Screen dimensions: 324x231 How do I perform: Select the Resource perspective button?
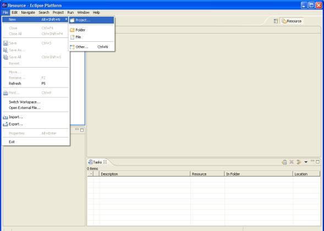click(292, 21)
